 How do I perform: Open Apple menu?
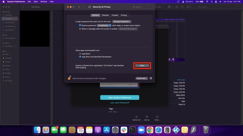[4, 2]
